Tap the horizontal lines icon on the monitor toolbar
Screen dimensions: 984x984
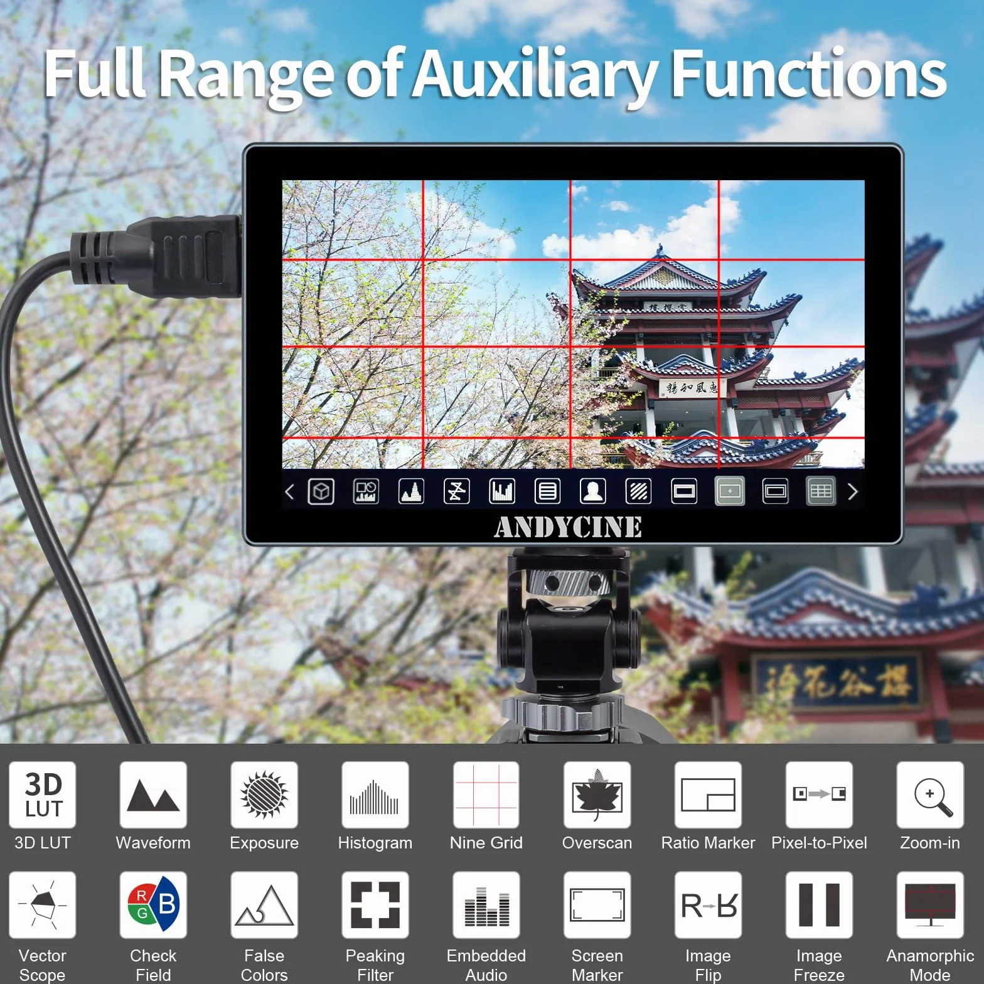click(547, 491)
